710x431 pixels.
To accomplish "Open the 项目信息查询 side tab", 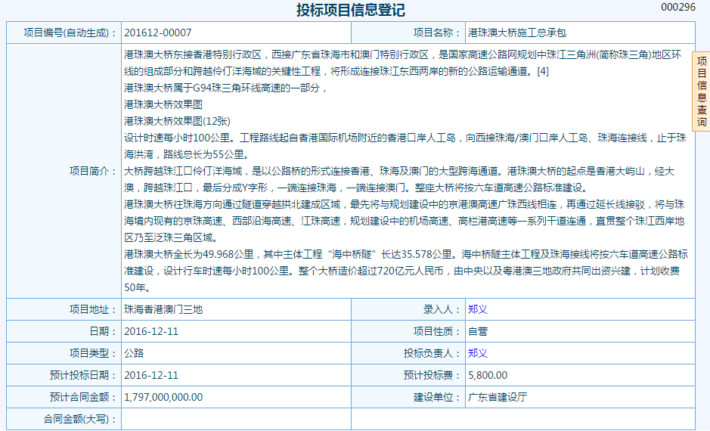I will tap(701, 91).
